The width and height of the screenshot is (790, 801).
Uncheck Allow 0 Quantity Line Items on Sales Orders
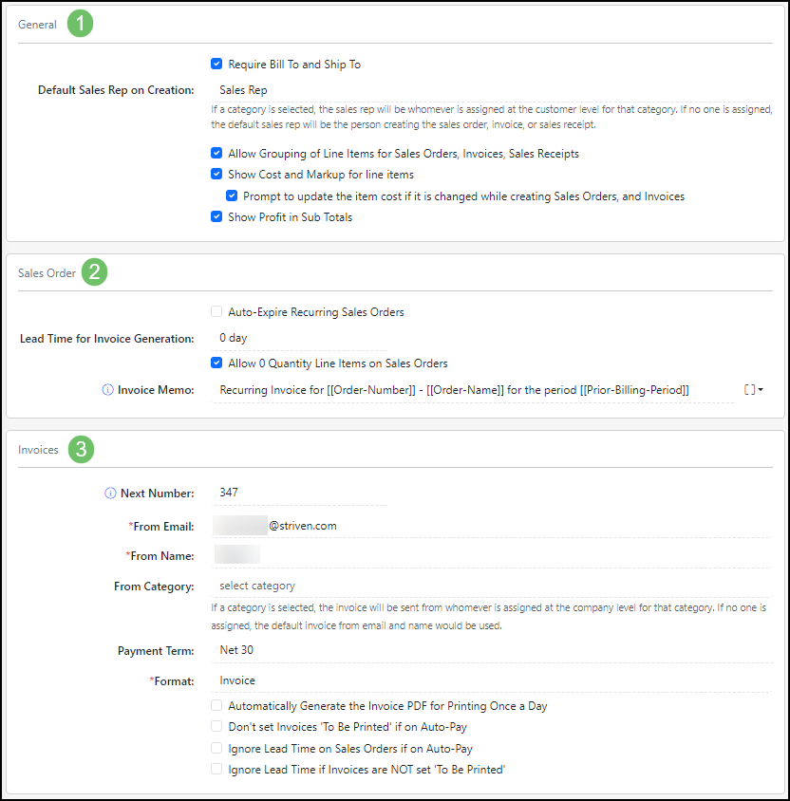[x=216, y=363]
